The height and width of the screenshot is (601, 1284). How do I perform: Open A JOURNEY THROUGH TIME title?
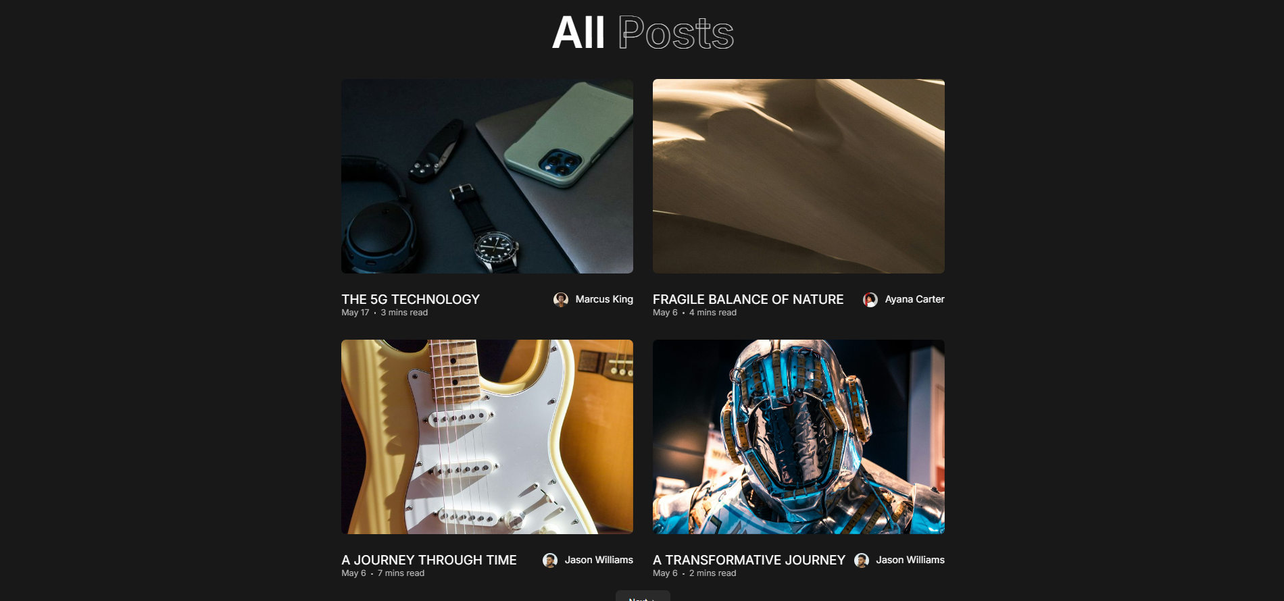pyautogui.click(x=429, y=560)
